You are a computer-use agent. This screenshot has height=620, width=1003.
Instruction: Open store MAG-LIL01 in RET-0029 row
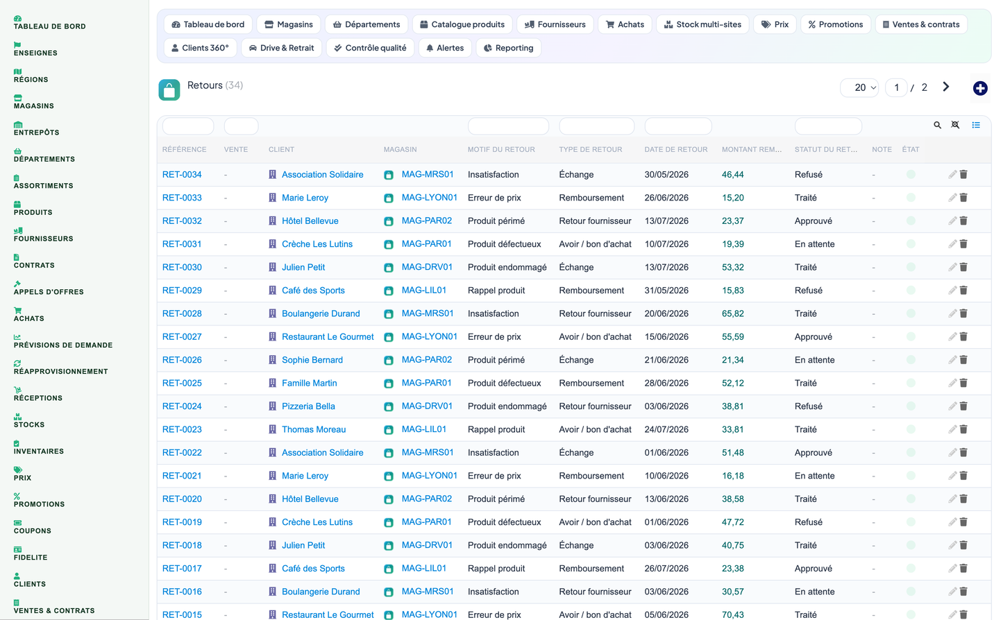pyautogui.click(x=424, y=291)
